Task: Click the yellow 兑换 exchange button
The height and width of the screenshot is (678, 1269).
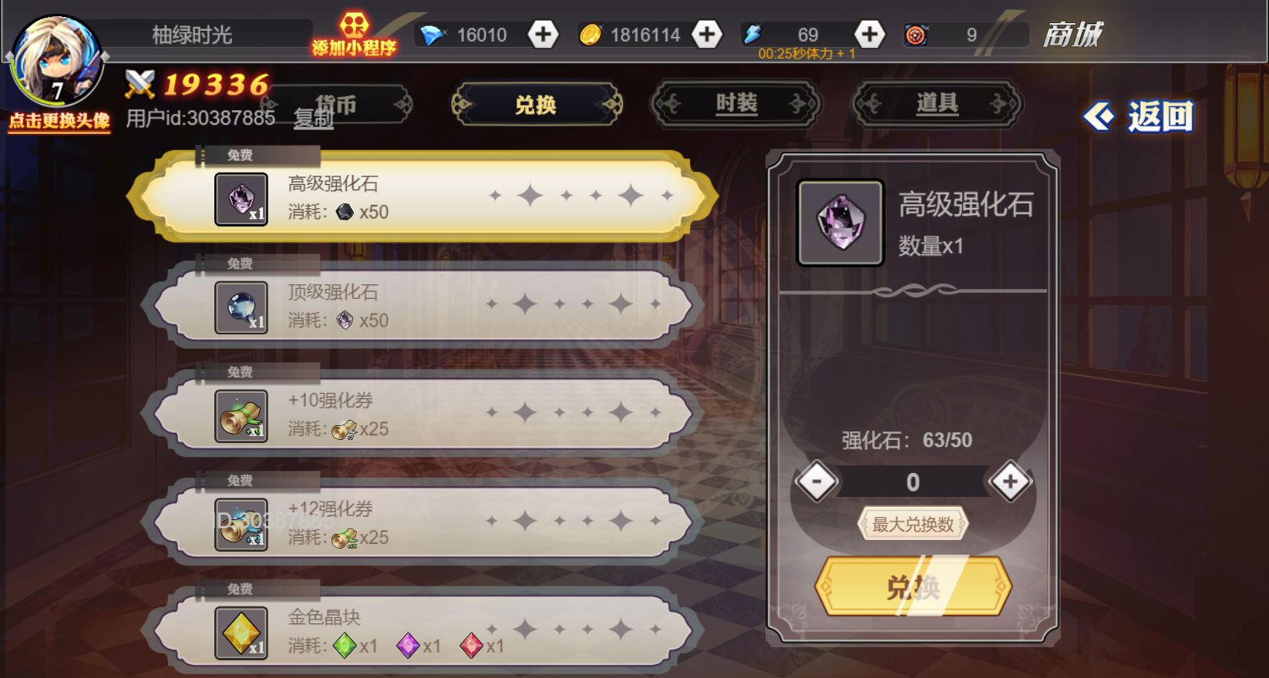Action: (913, 587)
